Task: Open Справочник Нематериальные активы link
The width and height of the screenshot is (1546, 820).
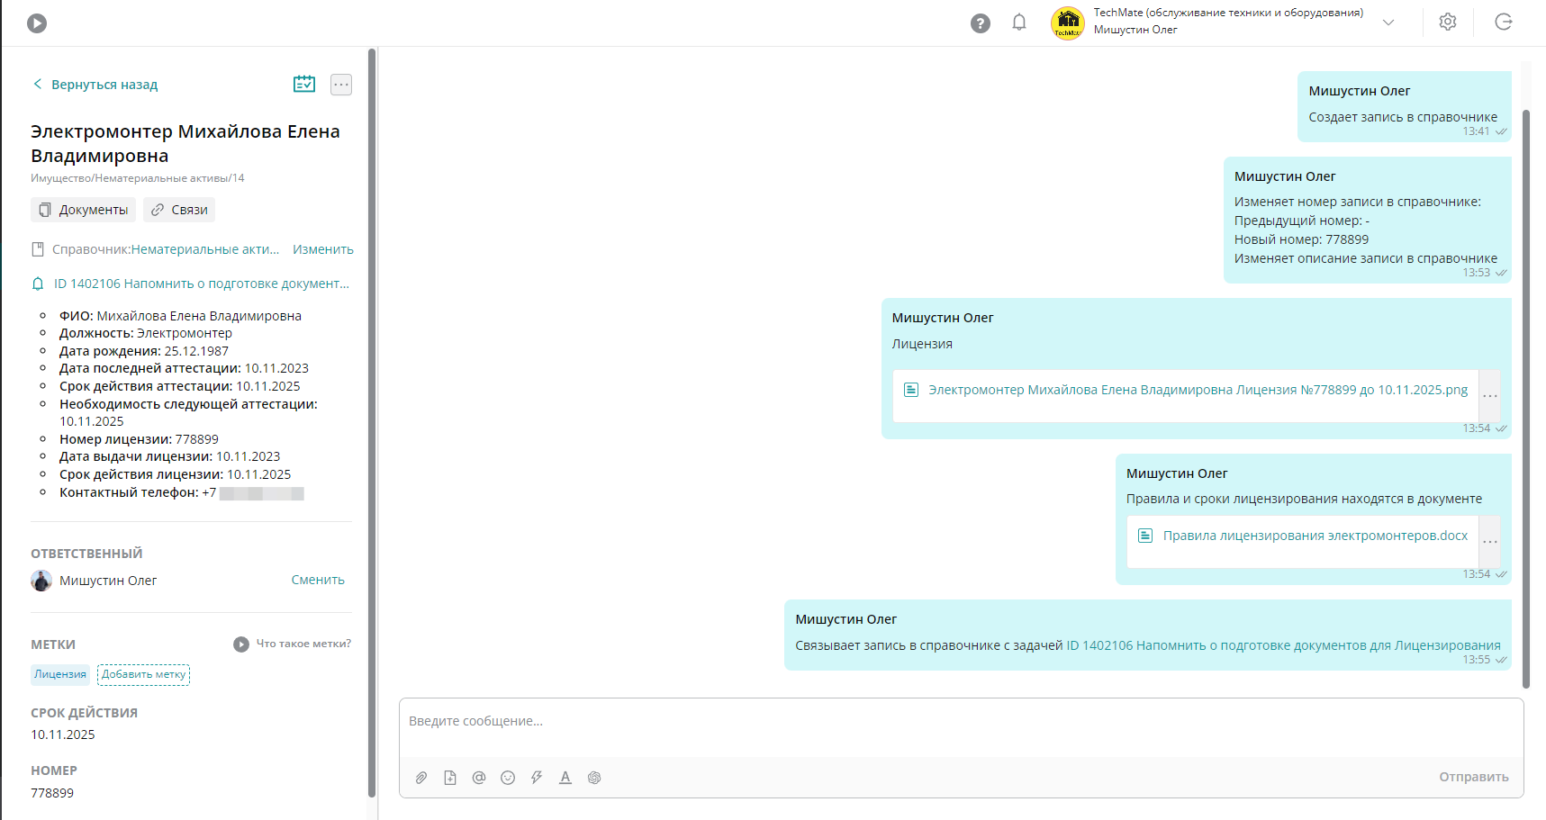Action: [x=205, y=249]
